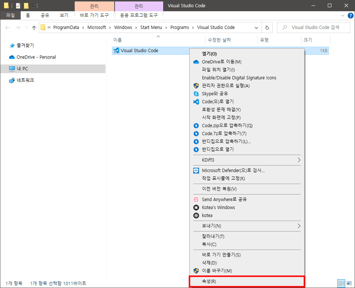Screen dimensions: 355x288
Task: Choose 속성(R) from the context menu
Action: coord(247,281)
